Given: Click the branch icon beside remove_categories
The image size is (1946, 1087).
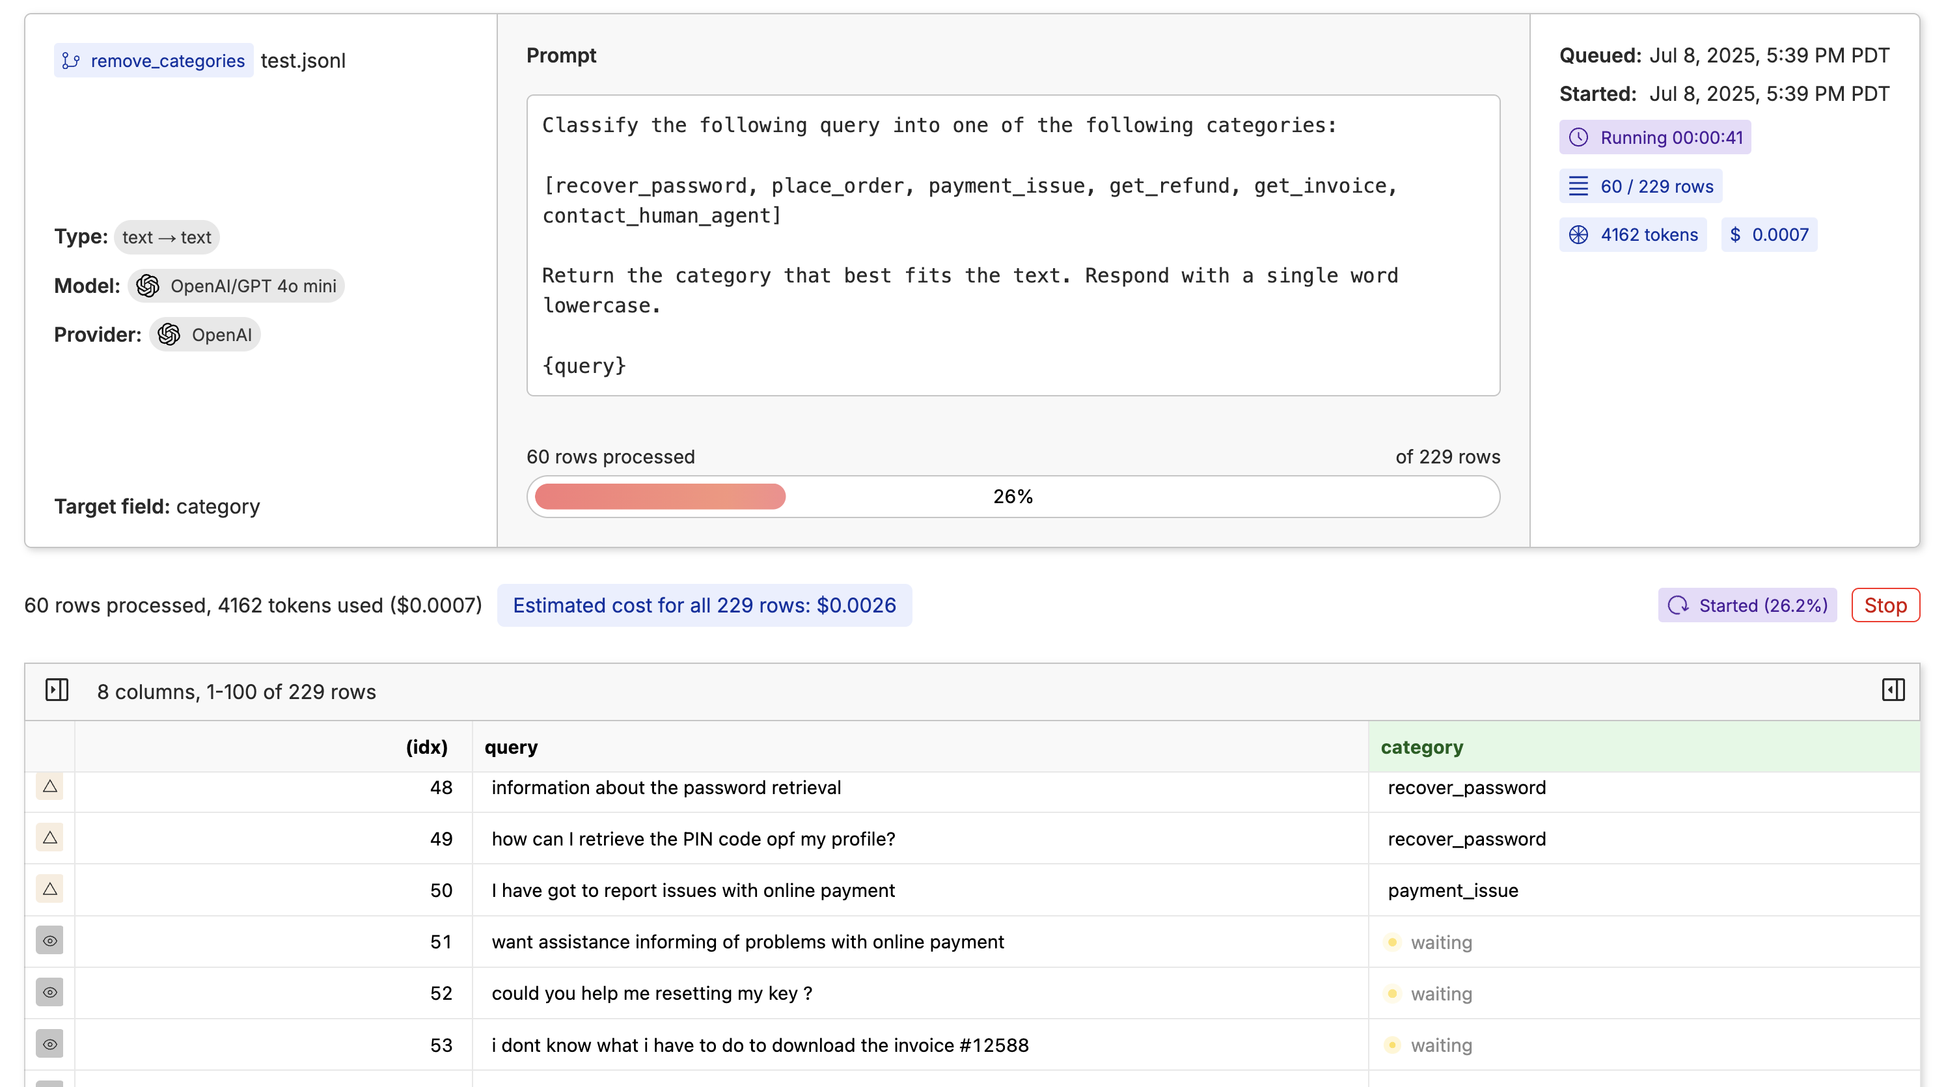Looking at the screenshot, I should 71,61.
